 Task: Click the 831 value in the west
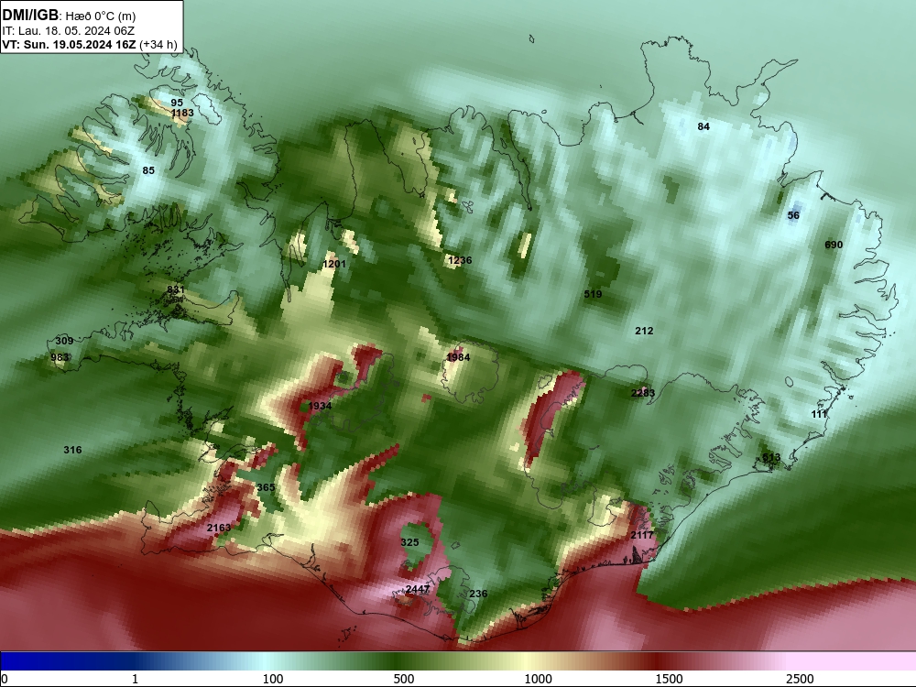(x=176, y=289)
